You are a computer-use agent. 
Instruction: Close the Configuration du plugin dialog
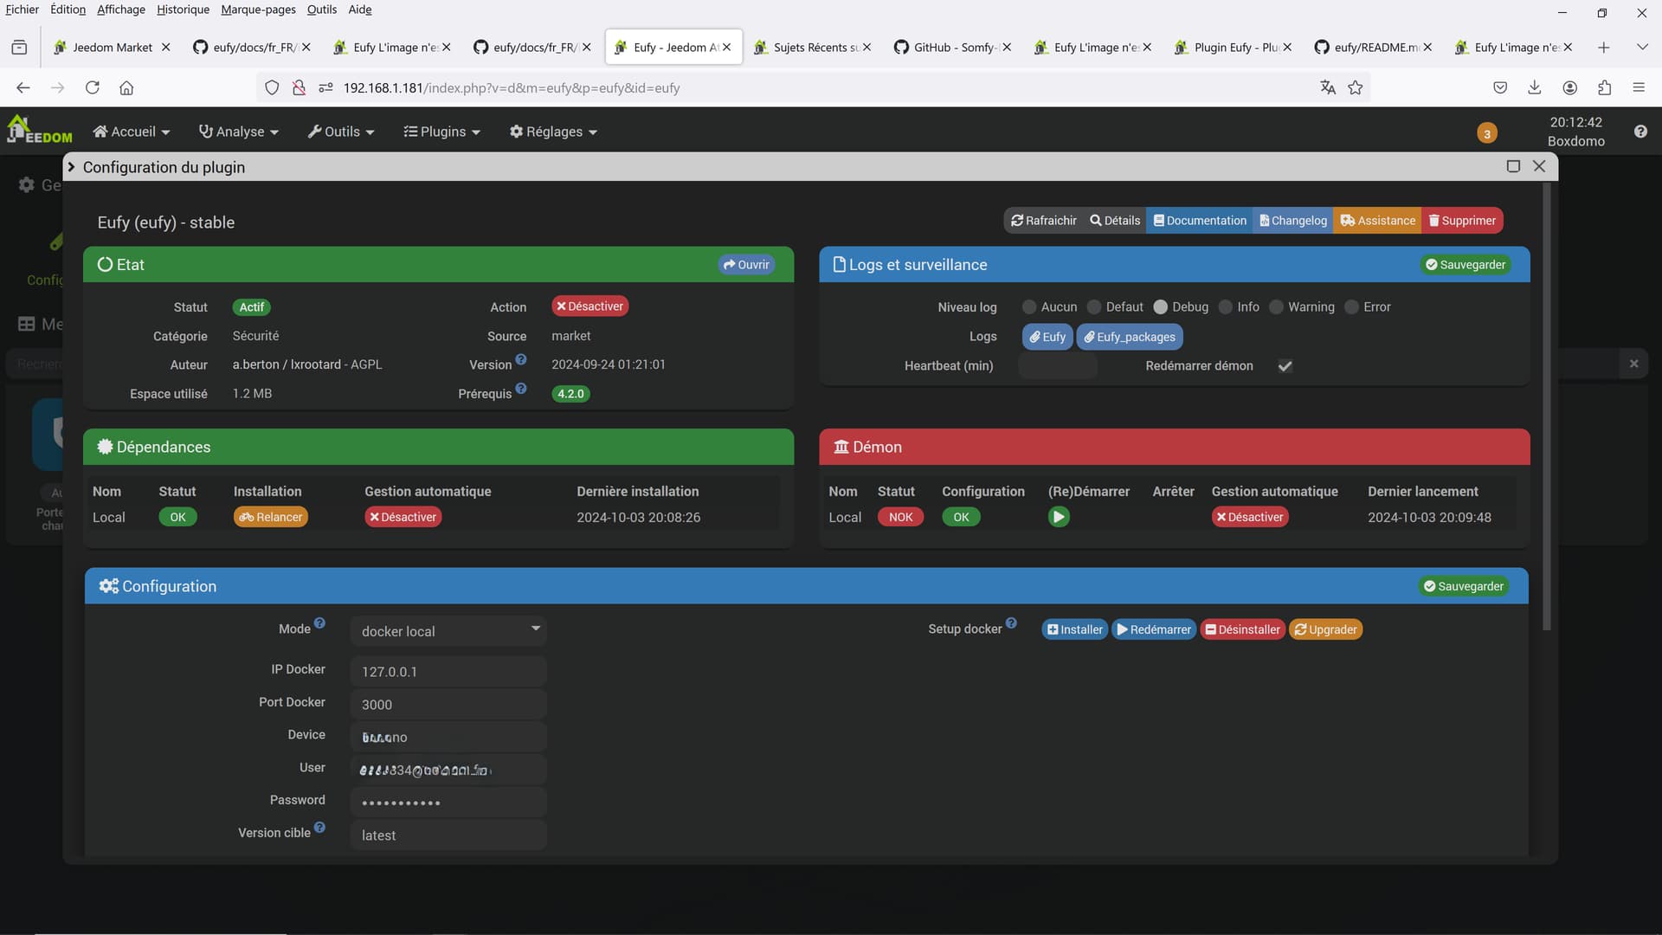(x=1539, y=166)
